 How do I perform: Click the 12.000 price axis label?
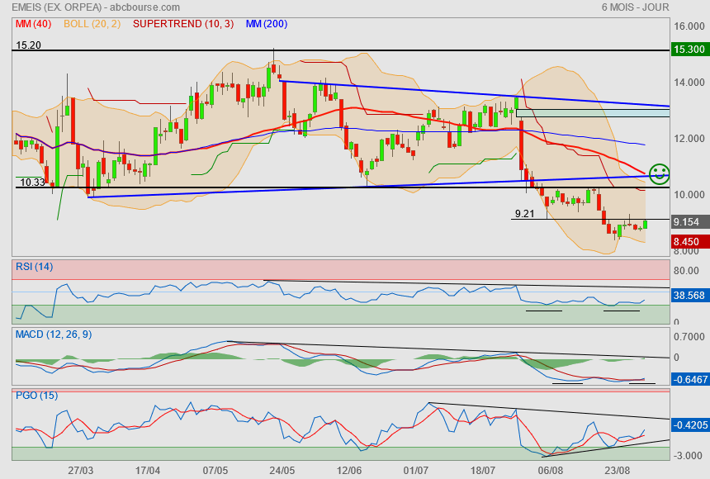(x=689, y=139)
